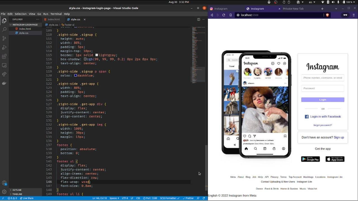Click the private window sunglasses icon

pos(345,15)
